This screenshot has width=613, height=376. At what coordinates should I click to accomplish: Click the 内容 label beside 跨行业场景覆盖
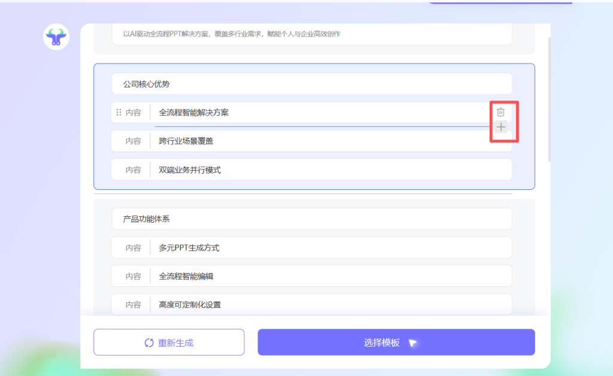[133, 141]
